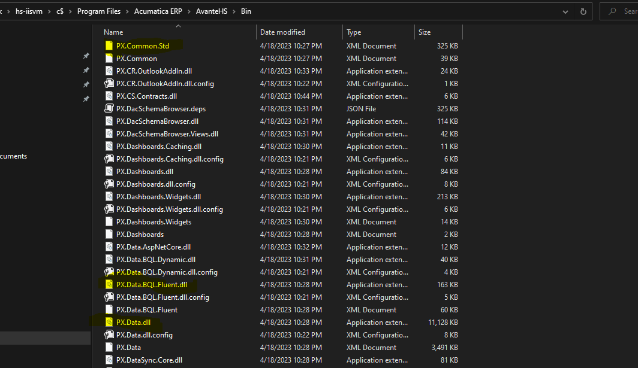
Task: Open the address bar history dropdown
Action: pos(565,12)
